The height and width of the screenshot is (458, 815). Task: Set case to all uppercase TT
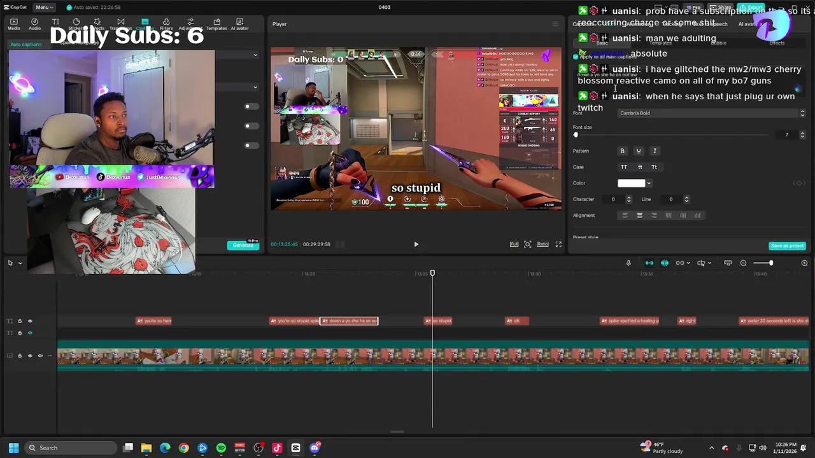pos(624,167)
